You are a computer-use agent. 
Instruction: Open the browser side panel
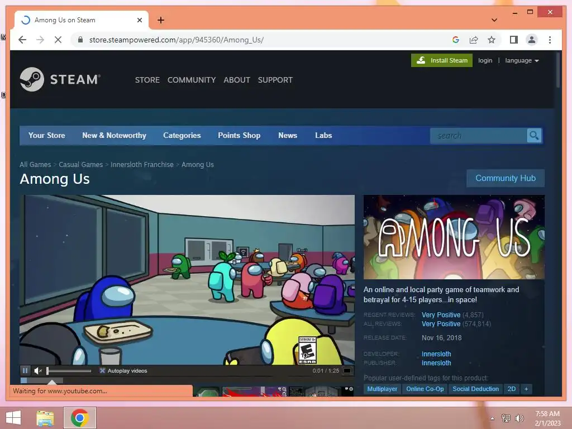tap(514, 40)
